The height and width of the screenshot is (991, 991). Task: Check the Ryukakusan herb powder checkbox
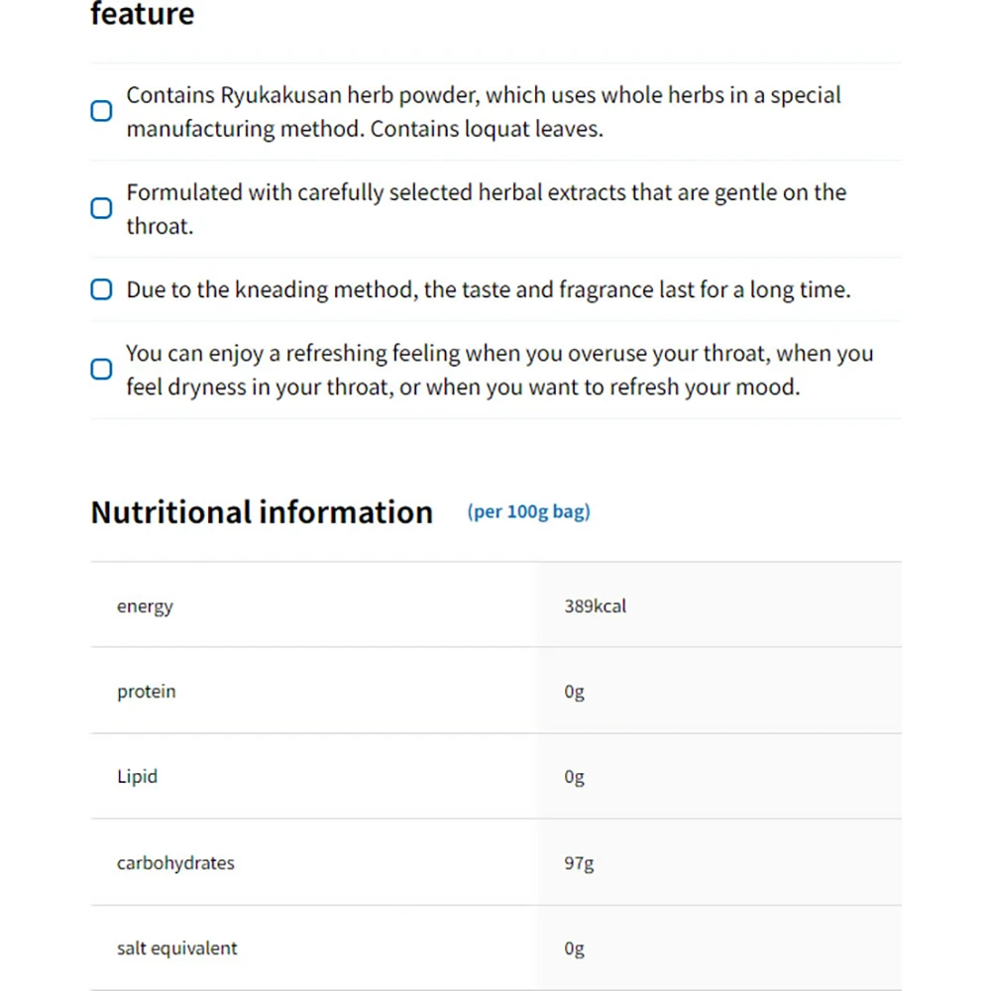[x=101, y=111]
